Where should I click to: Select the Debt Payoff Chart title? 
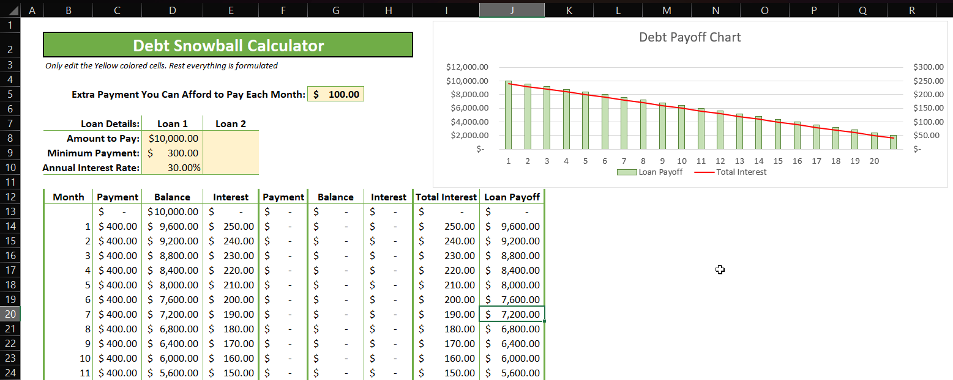tap(689, 37)
